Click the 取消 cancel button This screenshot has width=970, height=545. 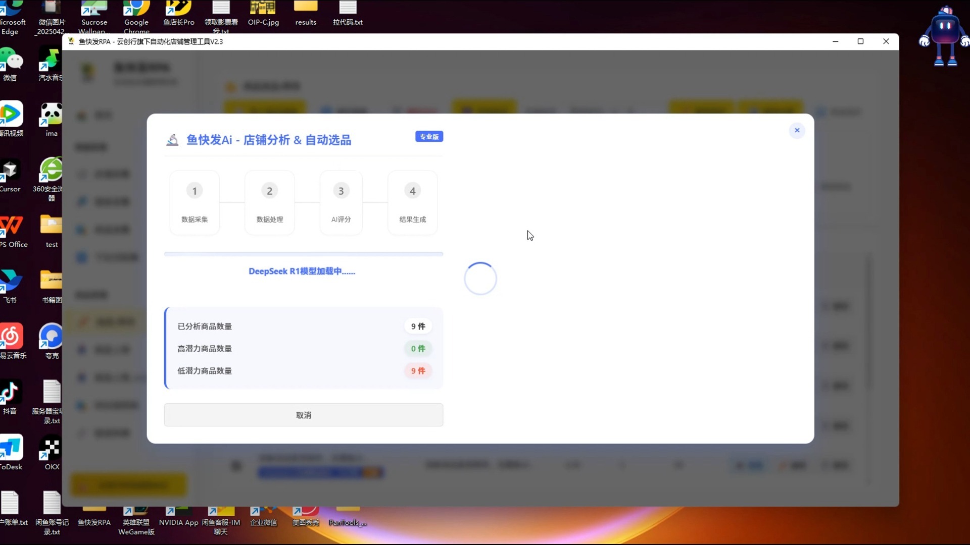click(x=303, y=415)
